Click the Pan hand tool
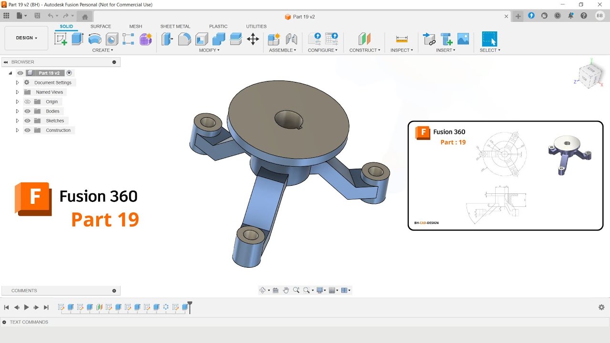 tap(286, 290)
